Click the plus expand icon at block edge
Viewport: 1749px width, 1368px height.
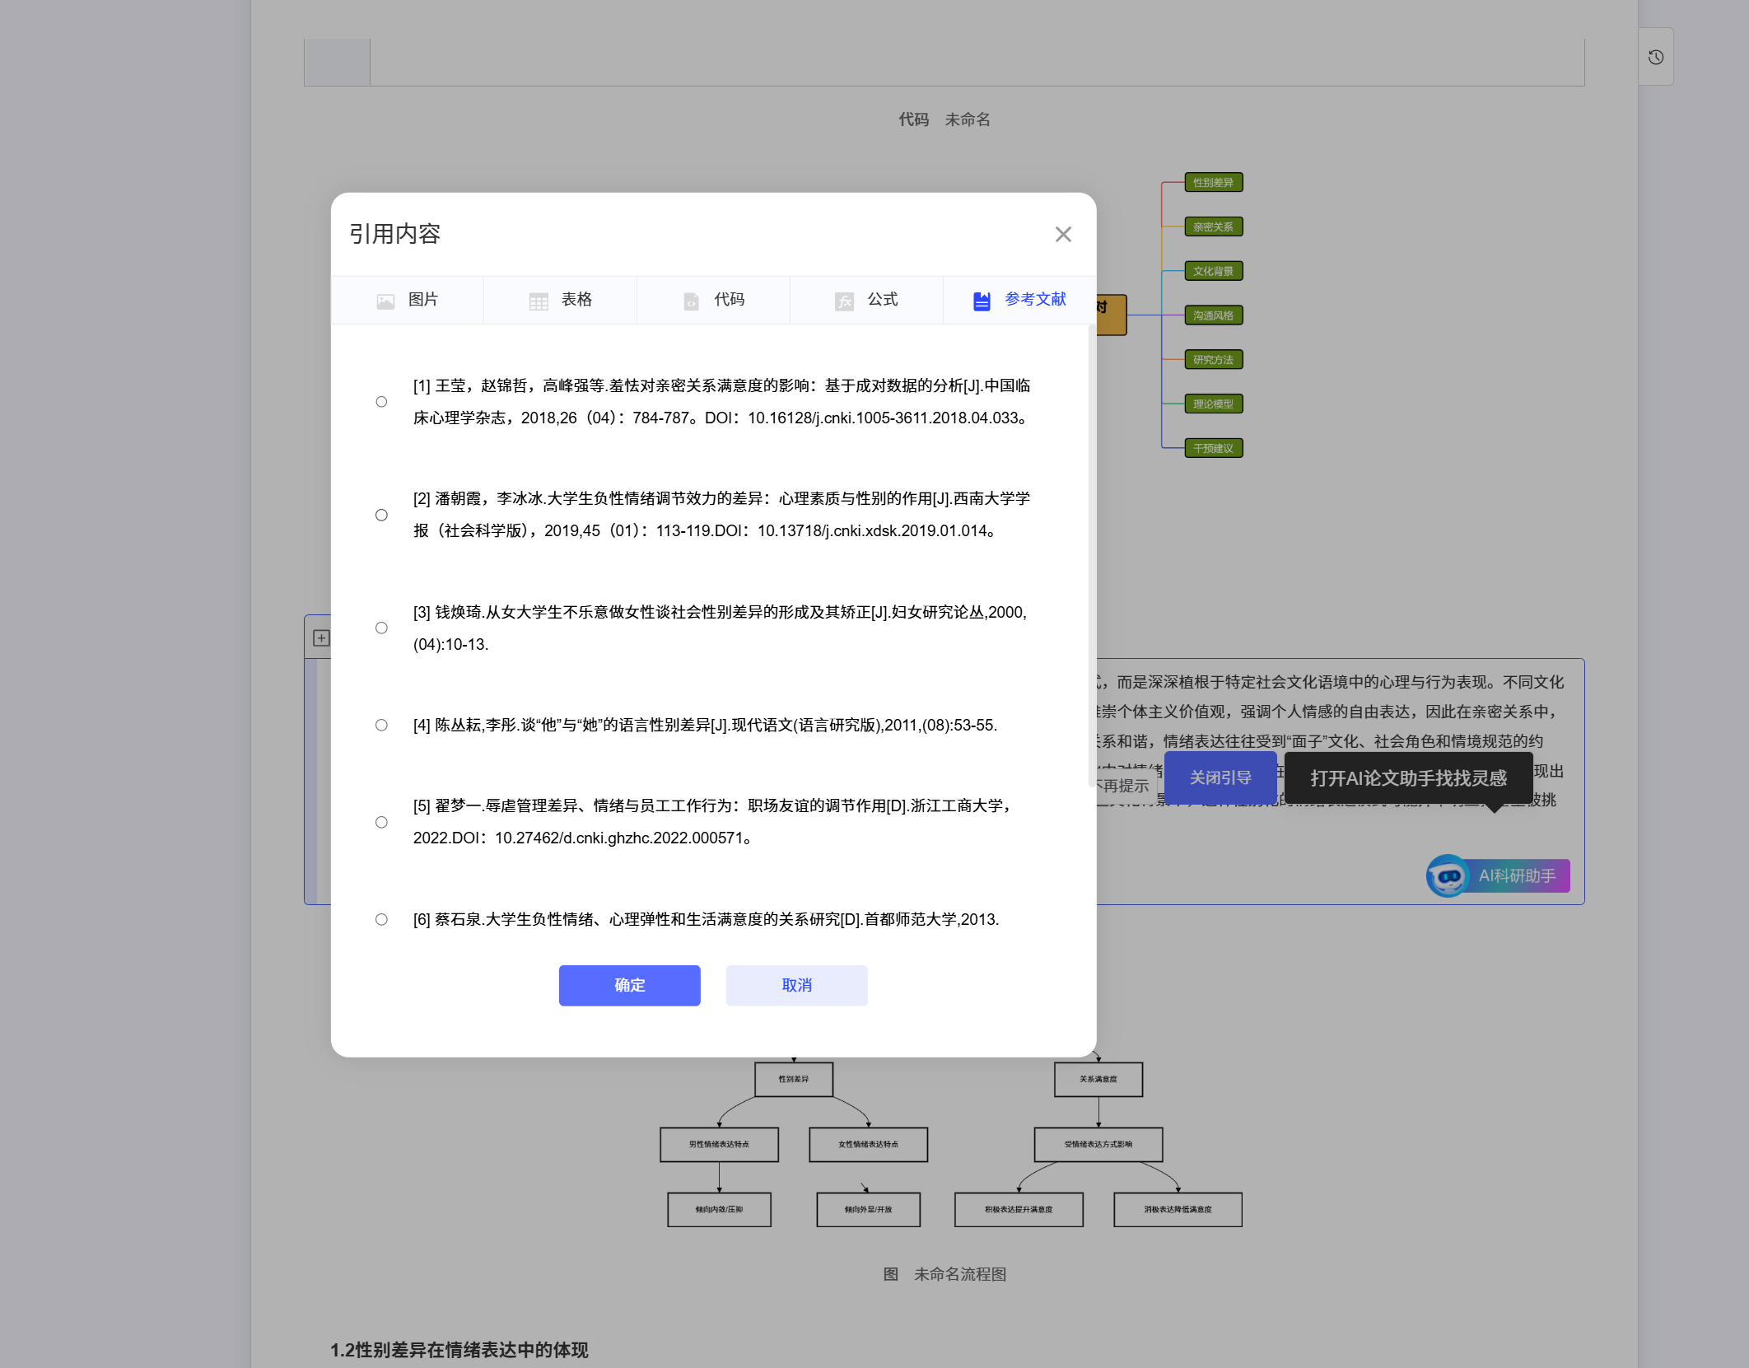[x=321, y=638]
